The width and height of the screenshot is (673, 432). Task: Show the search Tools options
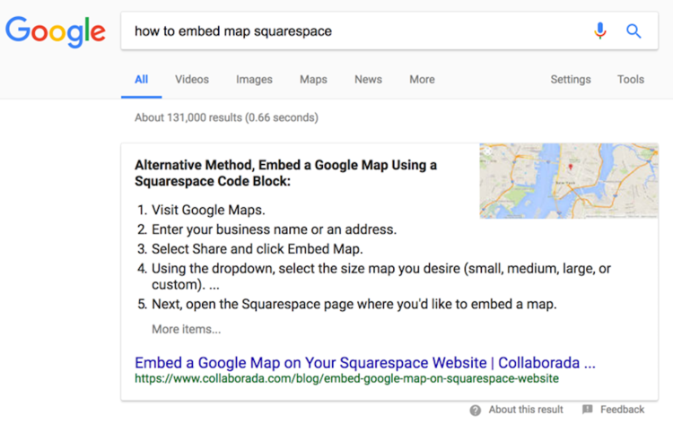pyautogui.click(x=631, y=79)
